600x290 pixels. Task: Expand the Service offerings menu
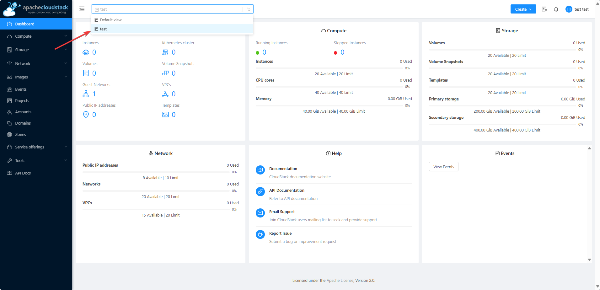36,147
